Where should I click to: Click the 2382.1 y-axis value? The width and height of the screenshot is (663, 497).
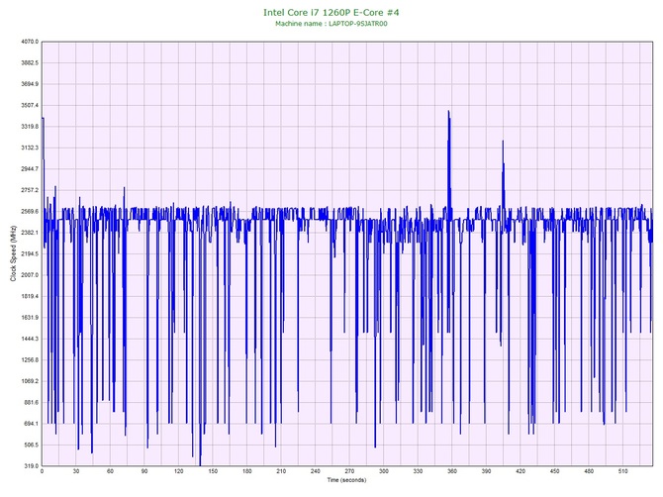(30, 233)
